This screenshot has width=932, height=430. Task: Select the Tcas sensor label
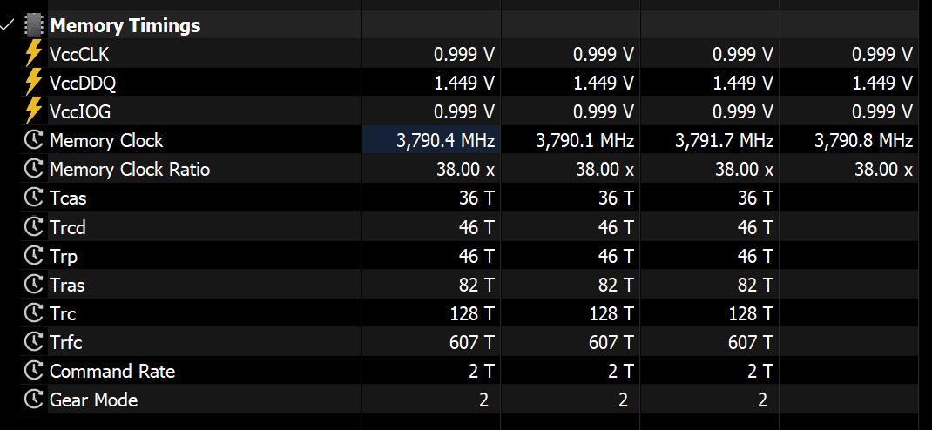tap(68, 198)
